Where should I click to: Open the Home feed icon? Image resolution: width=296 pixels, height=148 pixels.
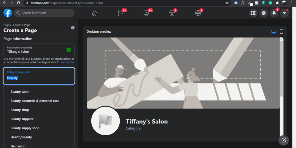[x=94, y=13]
